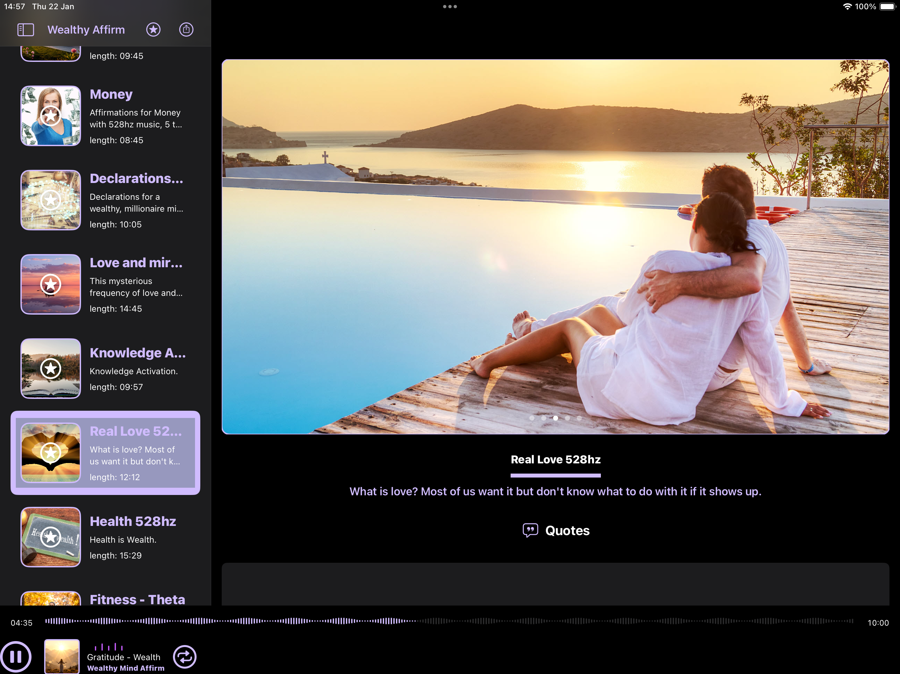This screenshot has height=674, width=900.
Task: Click the length: 15:29 text
Action: point(116,555)
